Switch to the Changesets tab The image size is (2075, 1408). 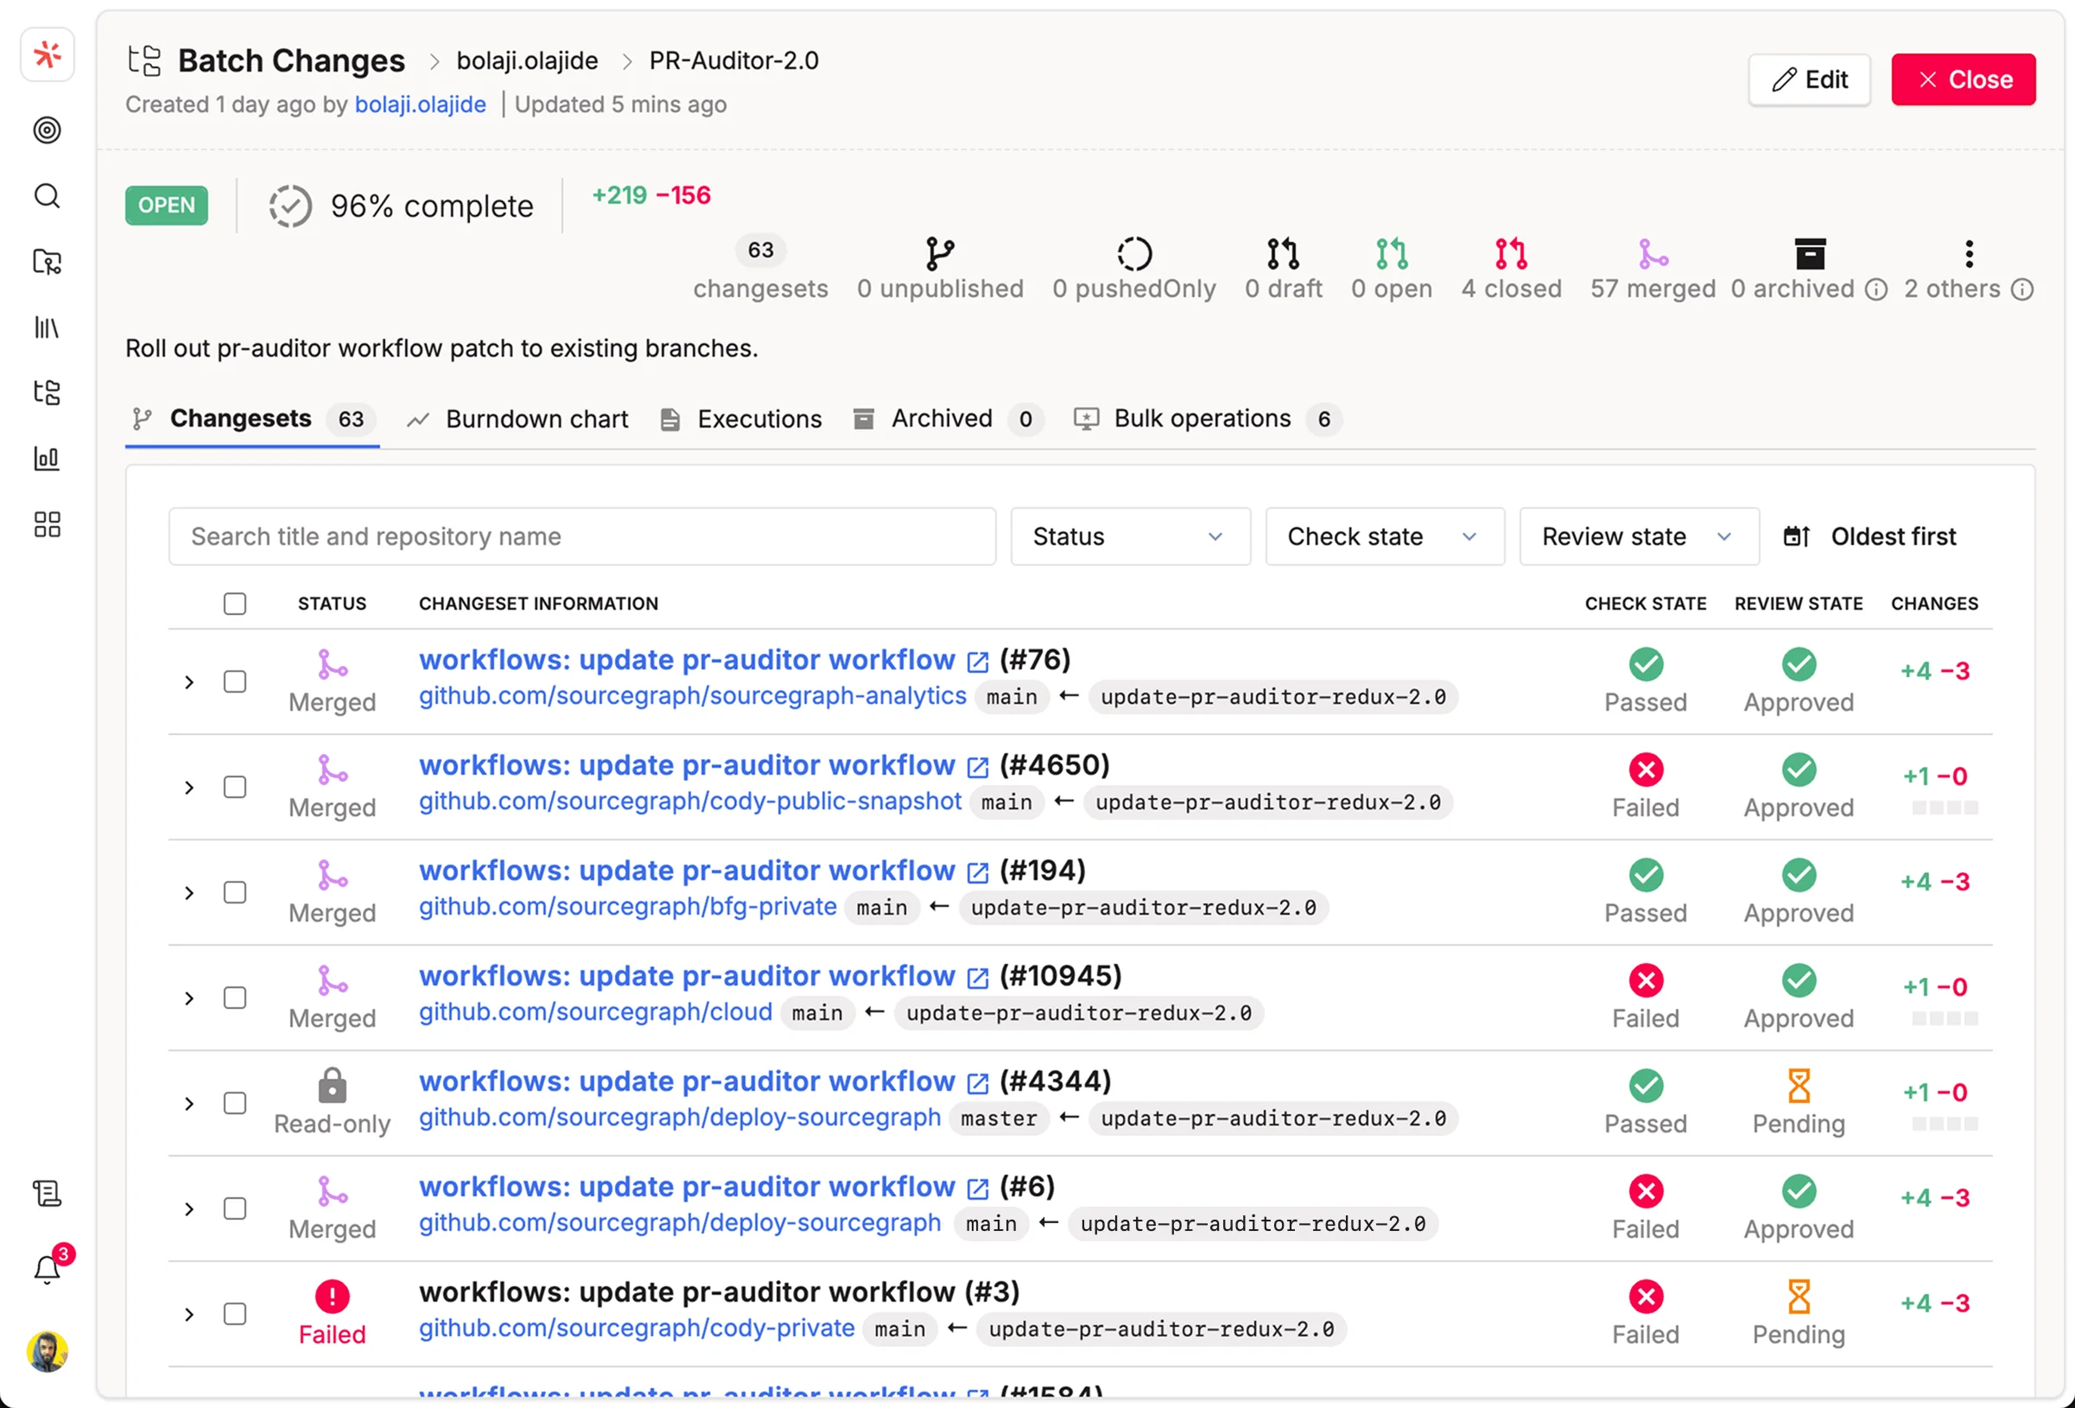252,419
